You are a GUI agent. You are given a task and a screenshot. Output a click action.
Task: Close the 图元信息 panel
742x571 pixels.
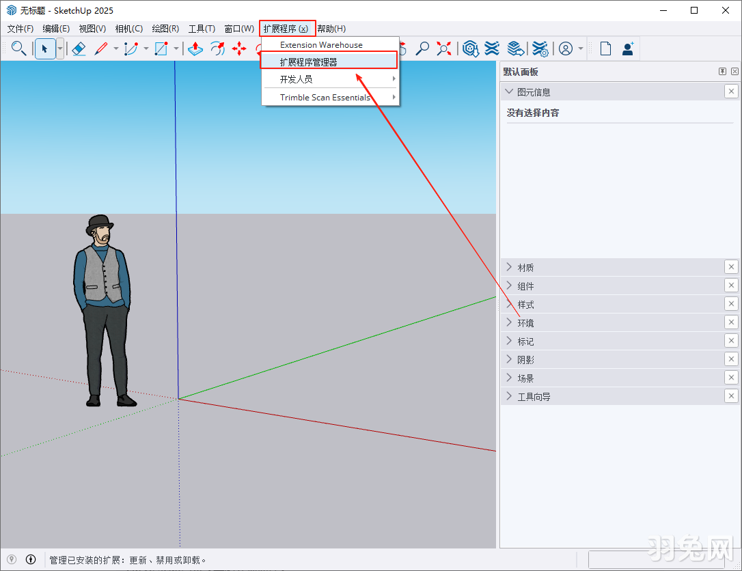(x=731, y=91)
